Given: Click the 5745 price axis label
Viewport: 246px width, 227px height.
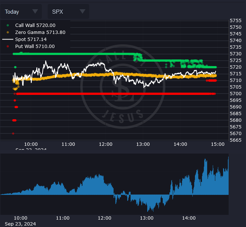Looking at the screenshot, I should 236,34.
